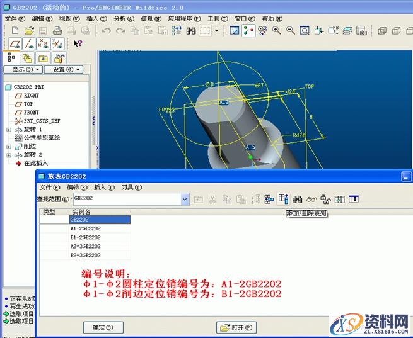
Task: Click the Redo arrow icon
Action: click(x=120, y=31)
